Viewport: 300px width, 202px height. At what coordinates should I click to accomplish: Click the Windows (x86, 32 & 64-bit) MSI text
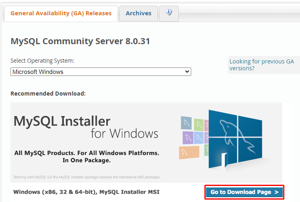86,192
